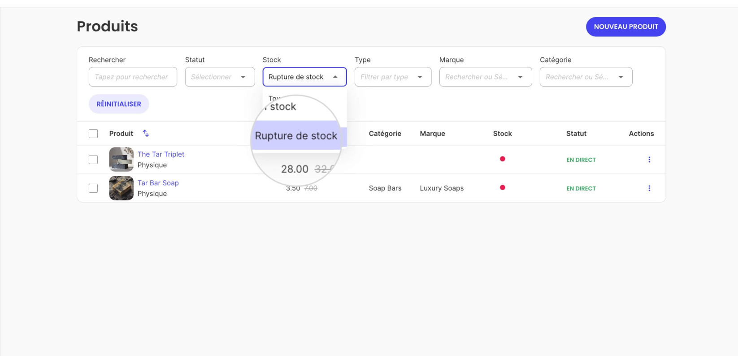Viewport: 738px width, 356px height.
Task: Open actions menu for Tar Bar Soap
Action: coord(649,188)
